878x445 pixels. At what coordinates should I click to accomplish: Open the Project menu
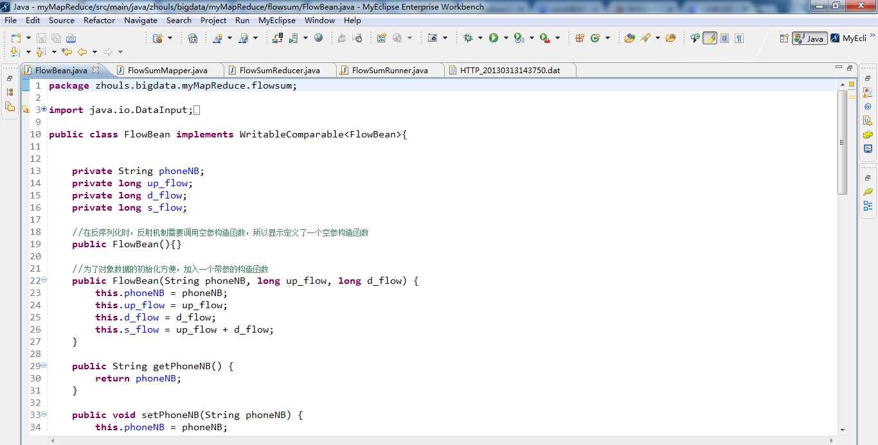tap(213, 20)
